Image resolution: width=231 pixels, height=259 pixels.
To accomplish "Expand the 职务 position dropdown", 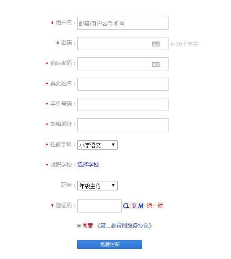I will pos(98,185).
